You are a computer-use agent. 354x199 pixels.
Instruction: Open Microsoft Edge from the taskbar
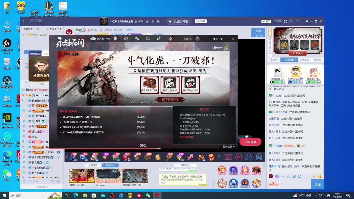[x=76, y=195]
